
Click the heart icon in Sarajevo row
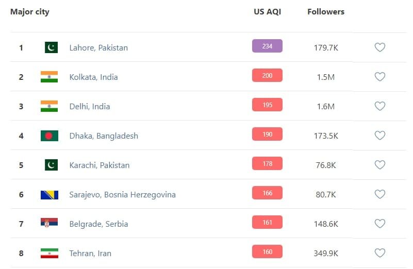(379, 194)
